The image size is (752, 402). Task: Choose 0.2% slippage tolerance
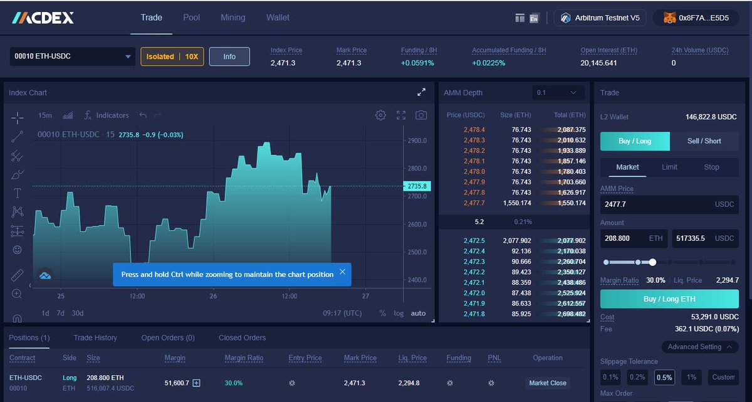(x=637, y=377)
